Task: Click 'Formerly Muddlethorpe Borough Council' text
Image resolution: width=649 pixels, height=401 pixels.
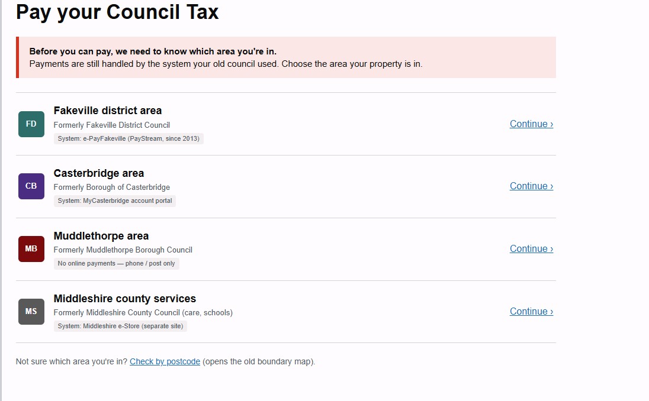Action: coord(123,250)
